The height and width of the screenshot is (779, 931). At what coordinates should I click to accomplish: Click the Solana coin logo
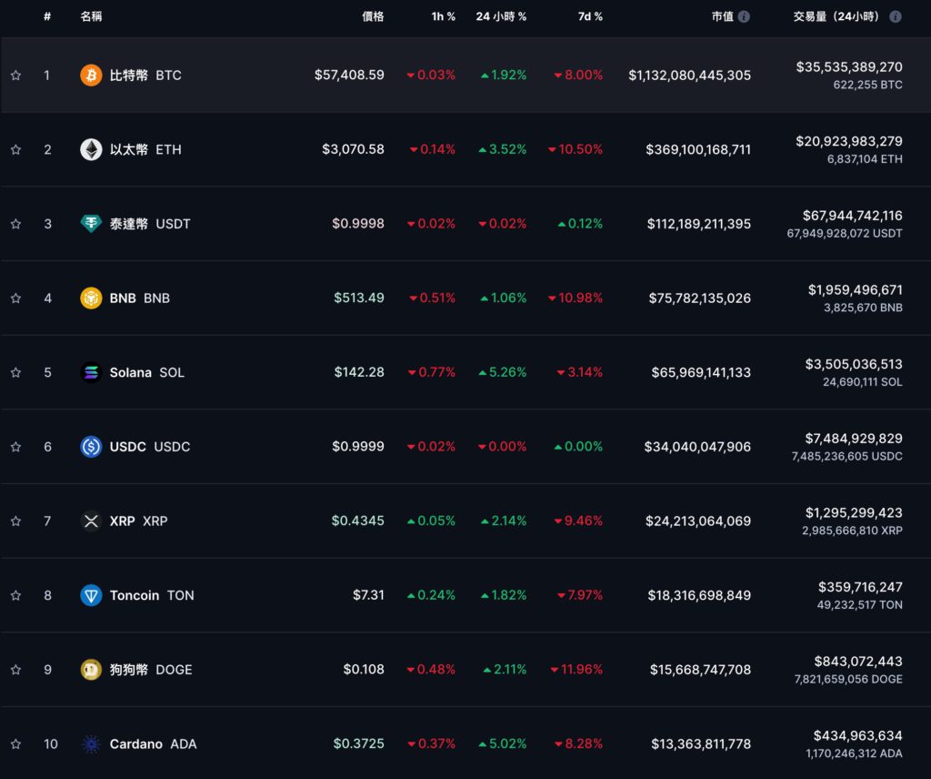click(91, 372)
